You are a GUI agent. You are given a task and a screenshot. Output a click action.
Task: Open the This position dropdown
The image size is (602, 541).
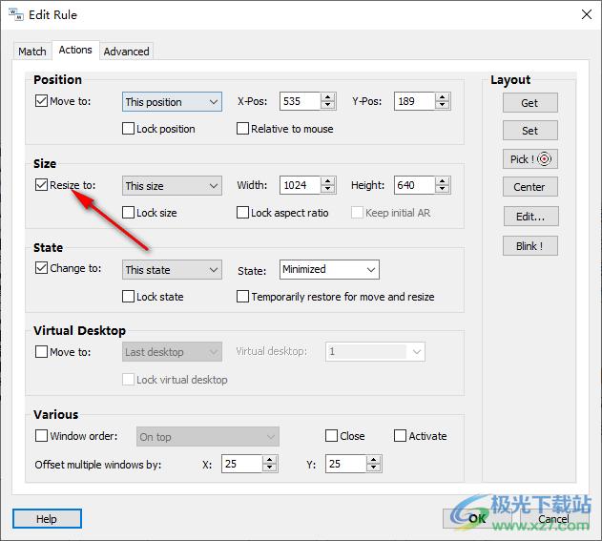(172, 102)
